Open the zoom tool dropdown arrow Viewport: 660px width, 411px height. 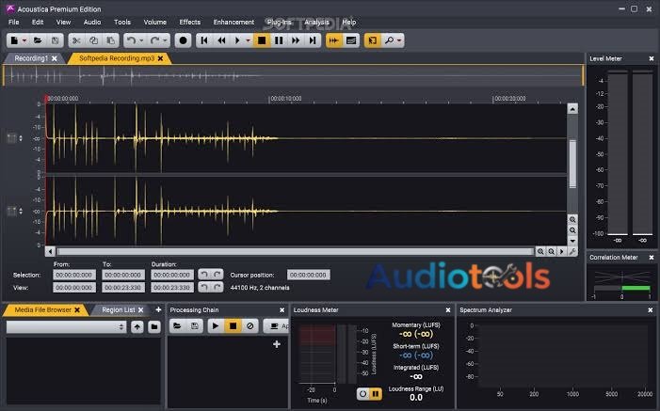coord(399,40)
